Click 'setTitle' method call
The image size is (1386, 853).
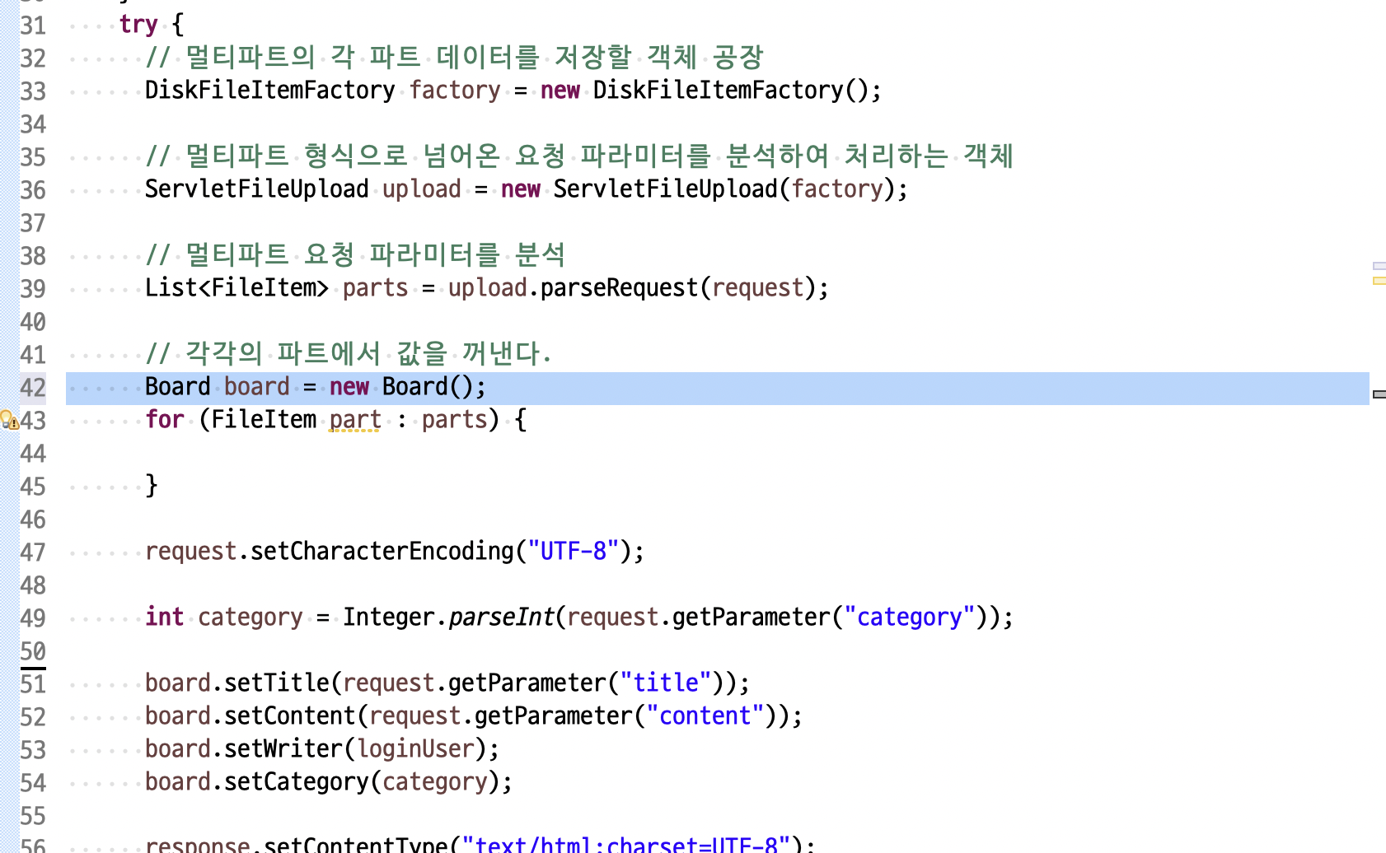click(276, 683)
